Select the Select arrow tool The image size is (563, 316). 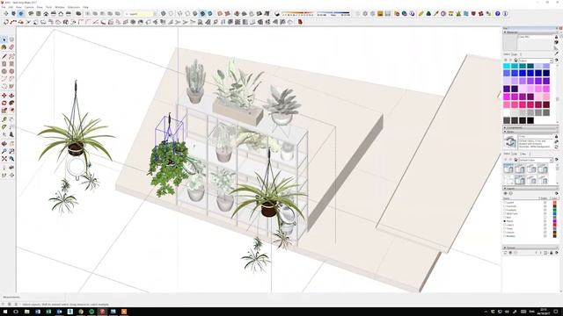4,39
